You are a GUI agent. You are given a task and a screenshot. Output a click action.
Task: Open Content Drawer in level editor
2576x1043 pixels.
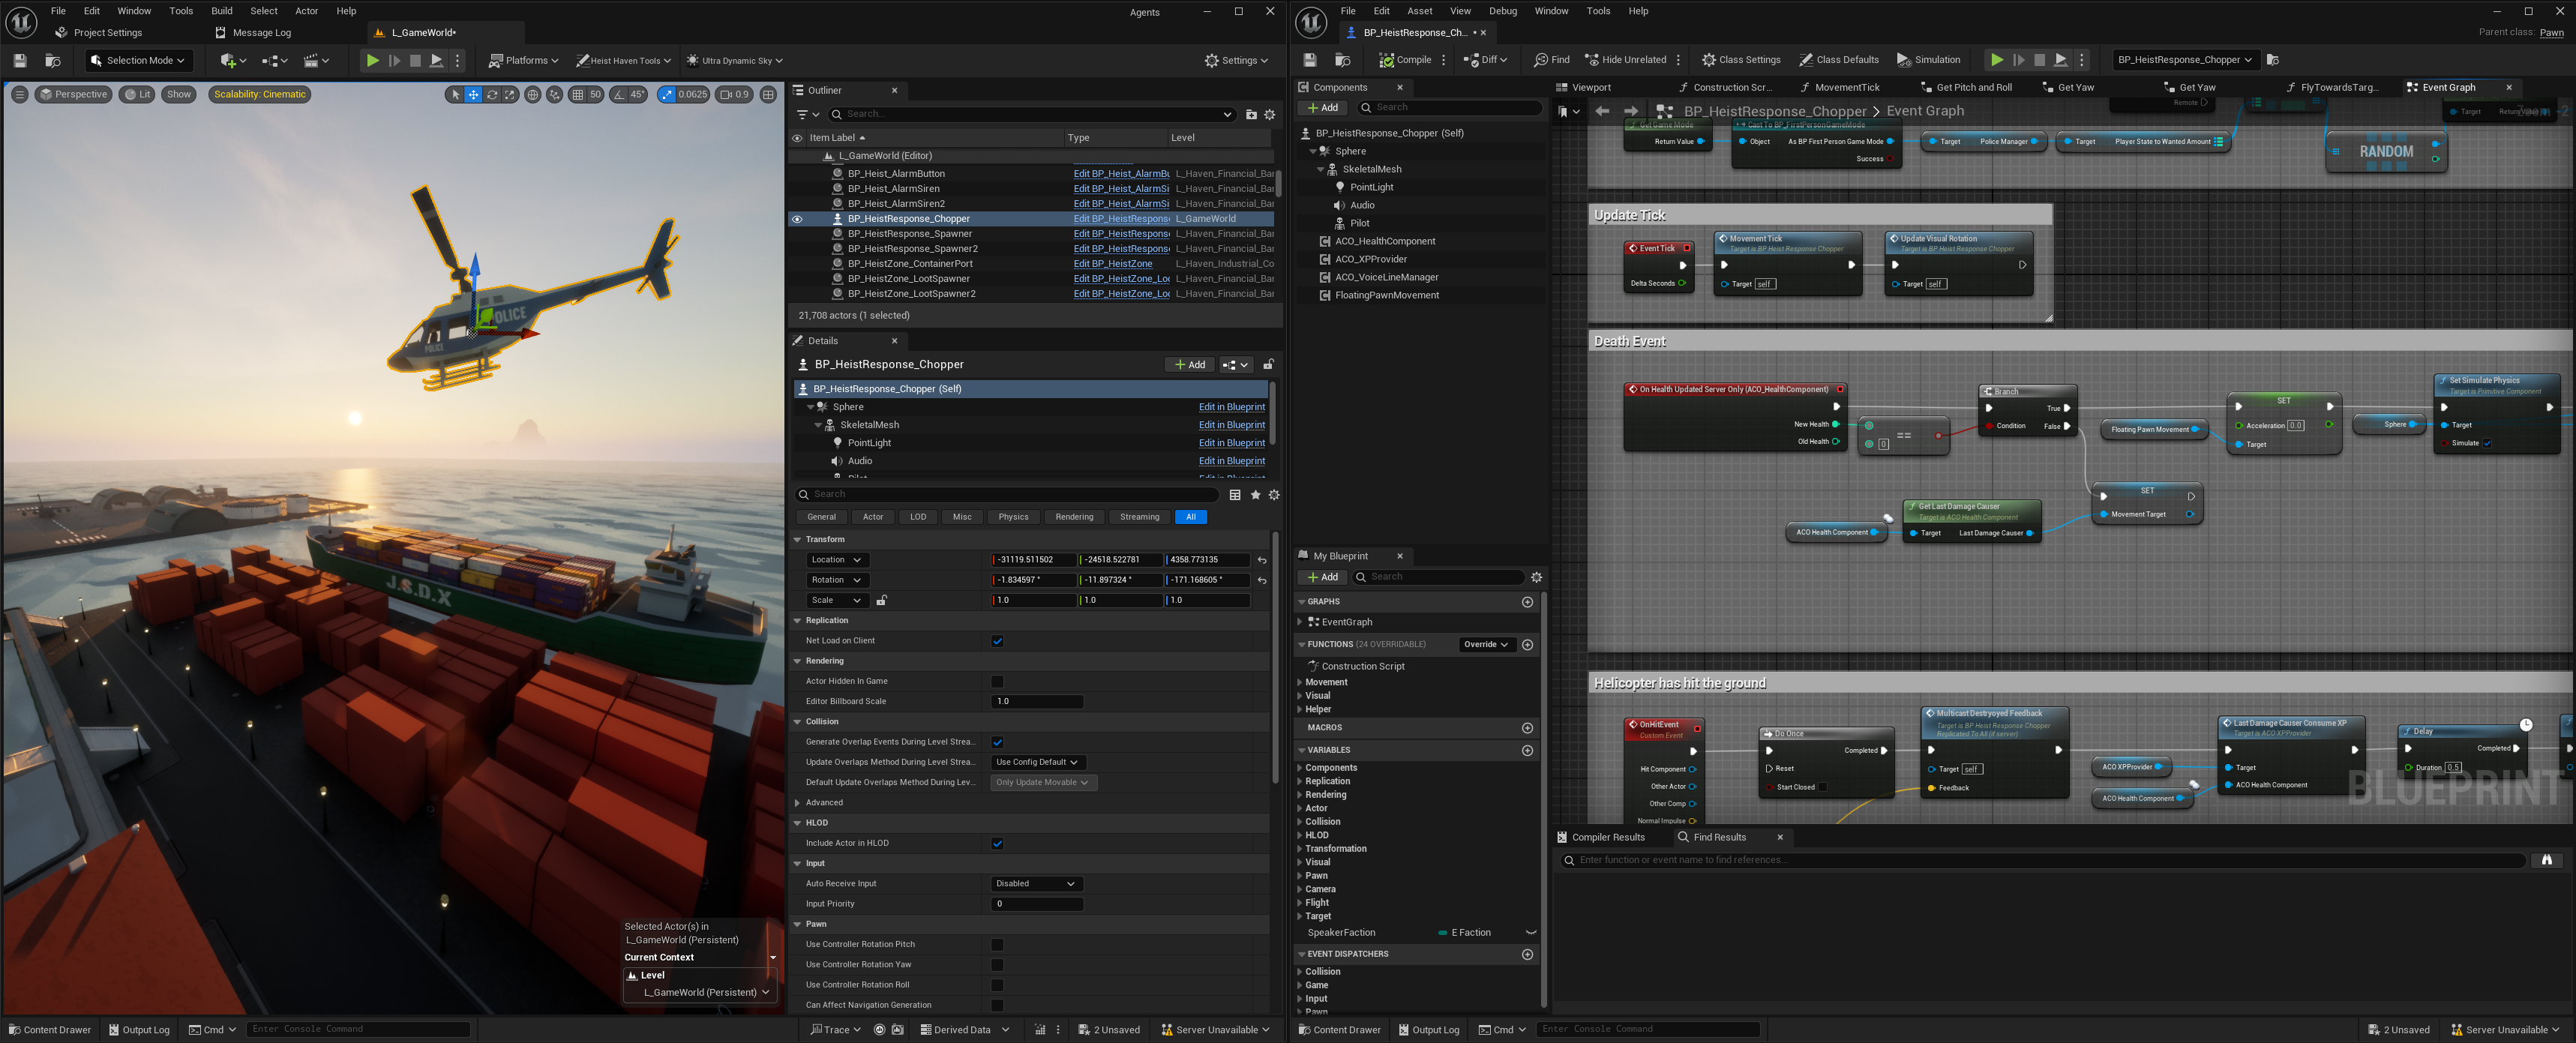tap(49, 1030)
